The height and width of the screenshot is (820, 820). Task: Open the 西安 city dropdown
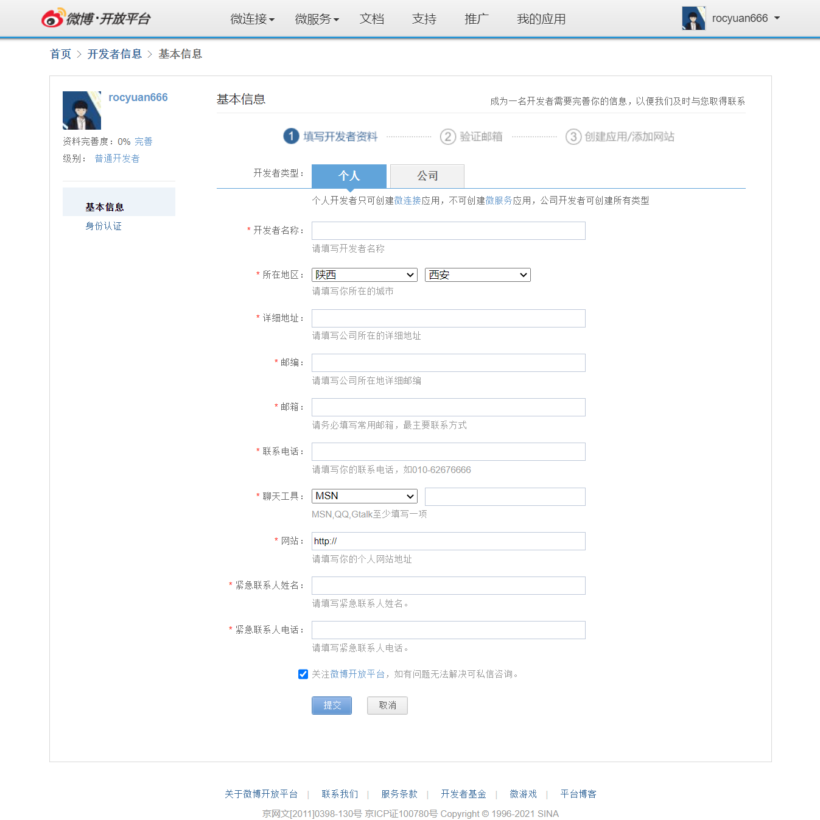[x=477, y=275]
